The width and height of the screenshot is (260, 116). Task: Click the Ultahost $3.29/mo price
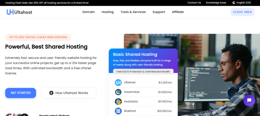tap(165, 82)
